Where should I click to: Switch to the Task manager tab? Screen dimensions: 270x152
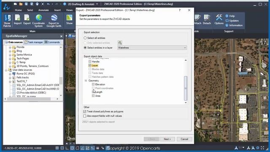(x=34, y=42)
